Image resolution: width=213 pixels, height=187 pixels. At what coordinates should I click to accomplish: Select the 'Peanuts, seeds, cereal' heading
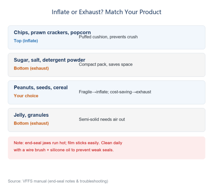(x=41, y=87)
